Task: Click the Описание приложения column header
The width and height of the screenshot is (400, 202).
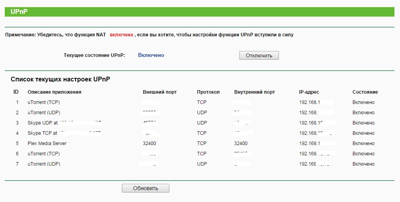Action: [x=54, y=92]
